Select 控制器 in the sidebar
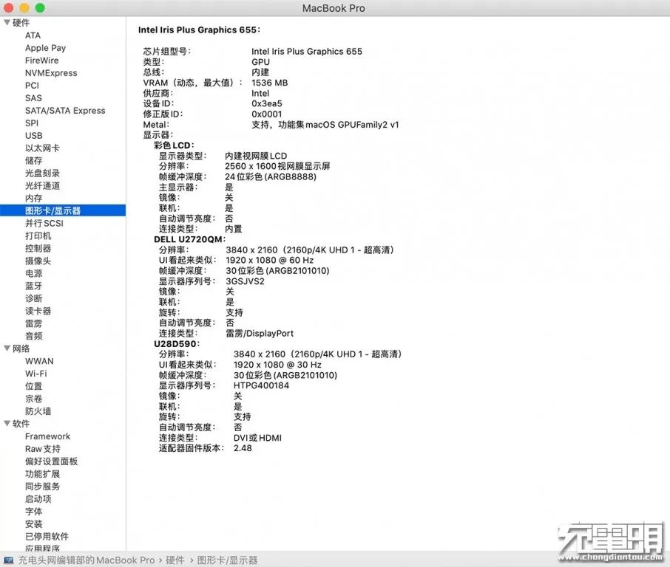Screen dimensions: 670x567 [x=38, y=248]
